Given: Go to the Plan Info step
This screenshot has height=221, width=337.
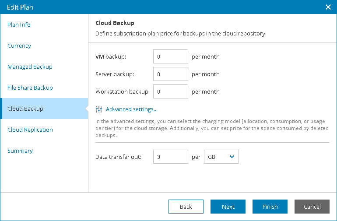Looking at the screenshot, I should [19, 25].
